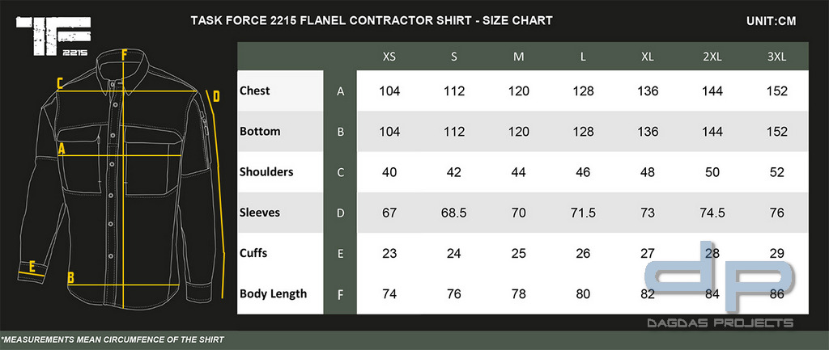
Task: Click the yellow letter B at the shirt bottom
Action: click(x=70, y=278)
